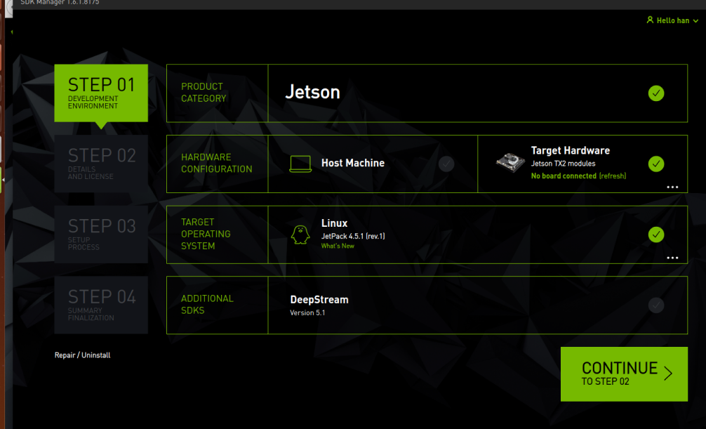This screenshot has height=429, width=706.
Task: Click the Linux heading text
Action: click(x=335, y=223)
